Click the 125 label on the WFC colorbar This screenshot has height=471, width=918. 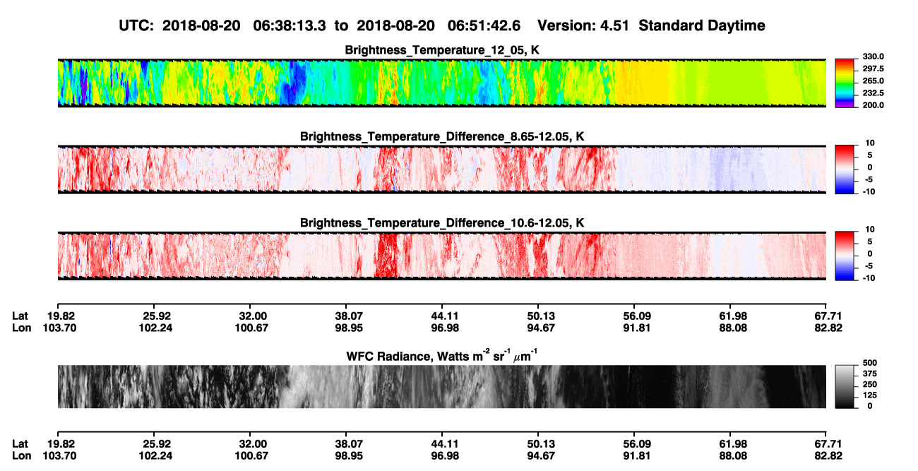(x=869, y=395)
